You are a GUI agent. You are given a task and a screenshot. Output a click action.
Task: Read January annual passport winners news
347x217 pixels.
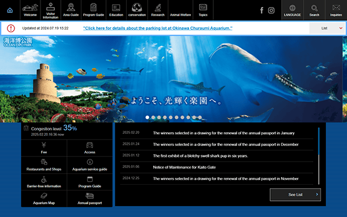pos(224,133)
